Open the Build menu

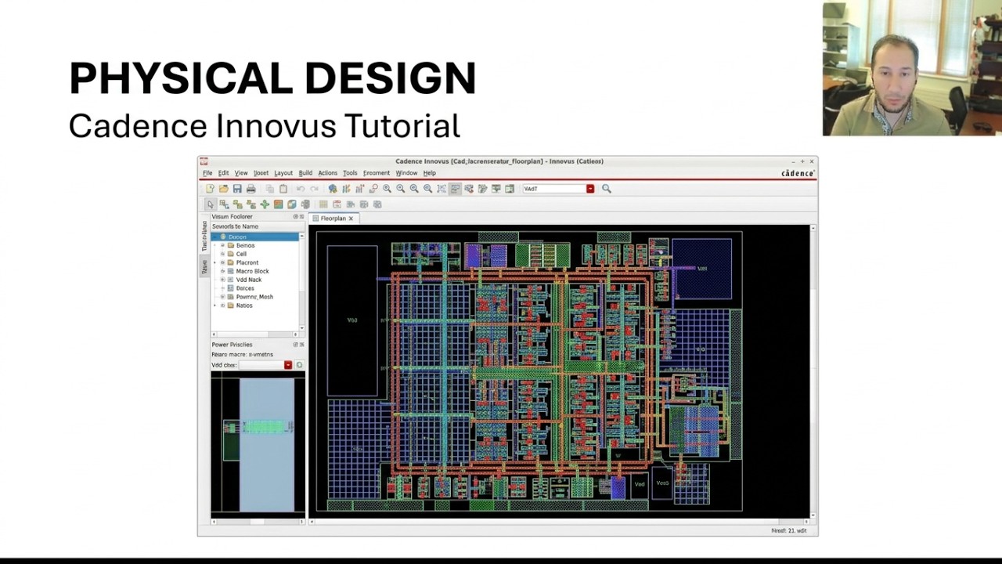(x=305, y=173)
